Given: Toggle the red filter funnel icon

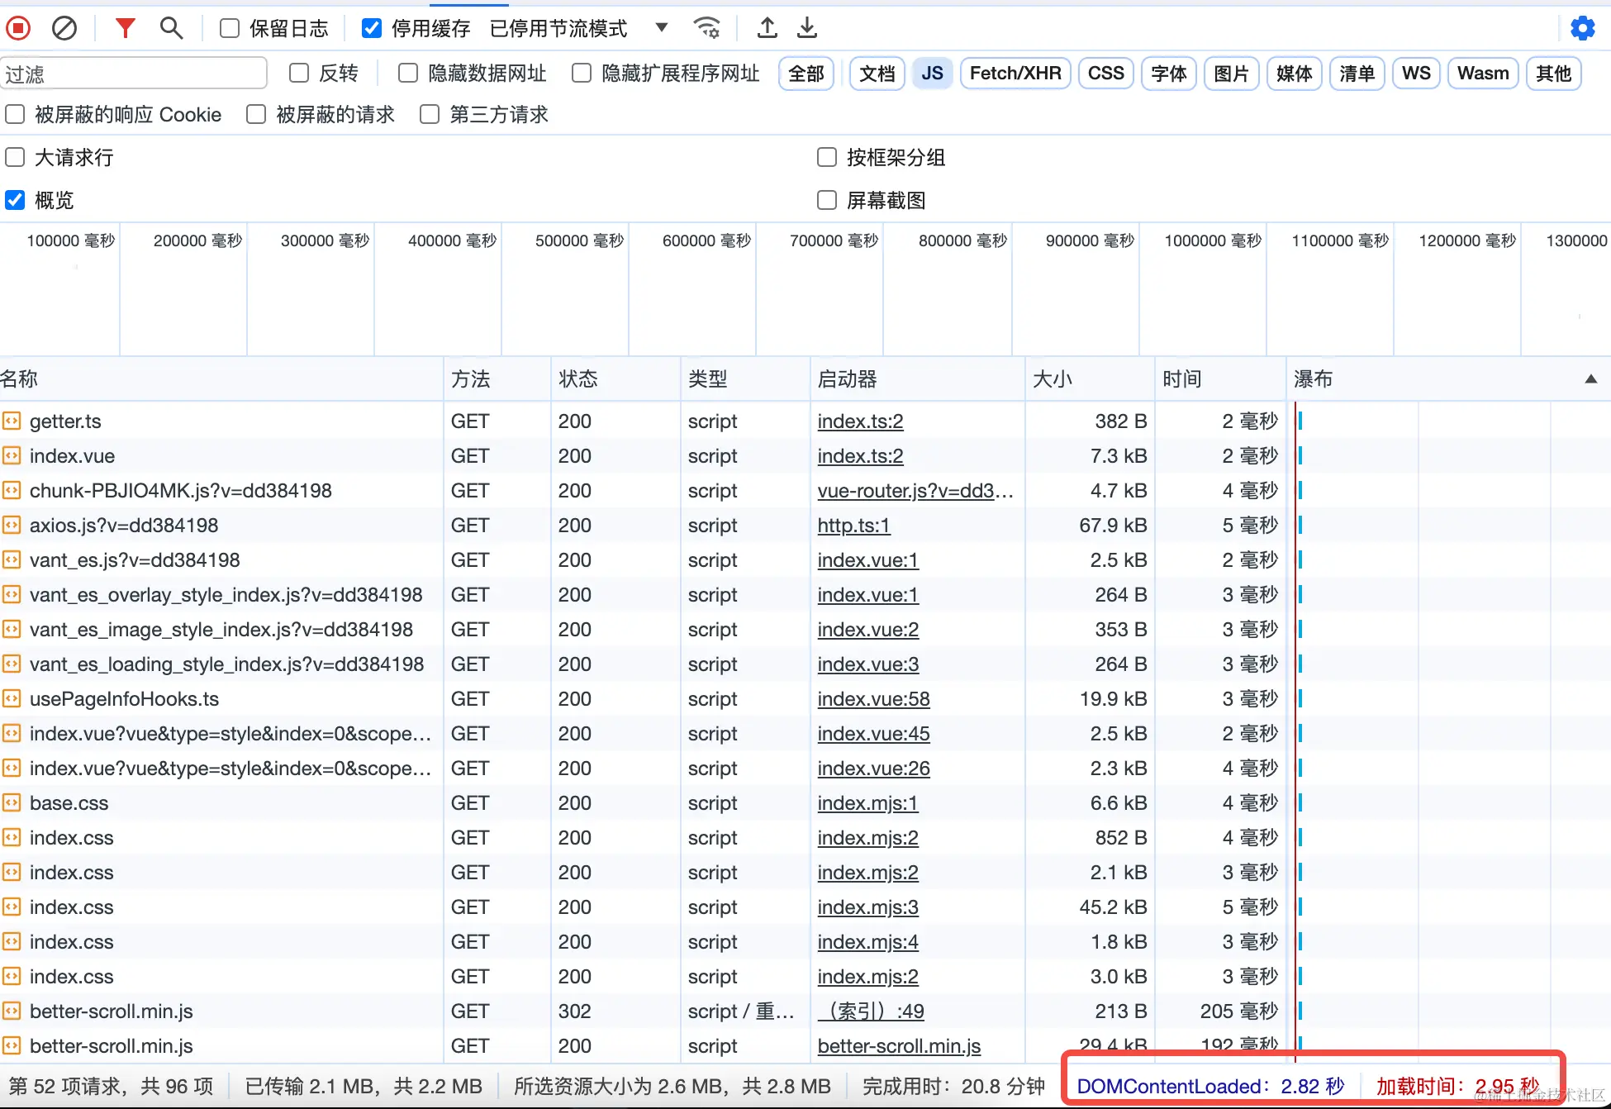Looking at the screenshot, I should pyautogui.click(x=125, y=28).
